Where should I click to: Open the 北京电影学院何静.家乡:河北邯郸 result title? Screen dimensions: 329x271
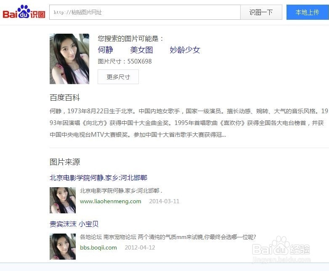(x=98, y=178)
